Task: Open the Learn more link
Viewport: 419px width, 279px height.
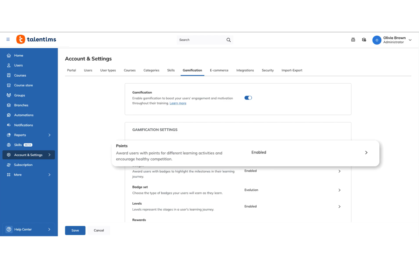Action: coord(178,103)
